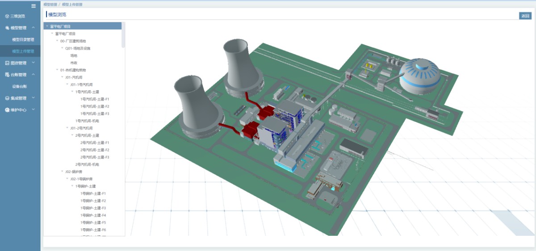
Task: Expand the 维护中心 menu chevron
Action: coord(33,110)
